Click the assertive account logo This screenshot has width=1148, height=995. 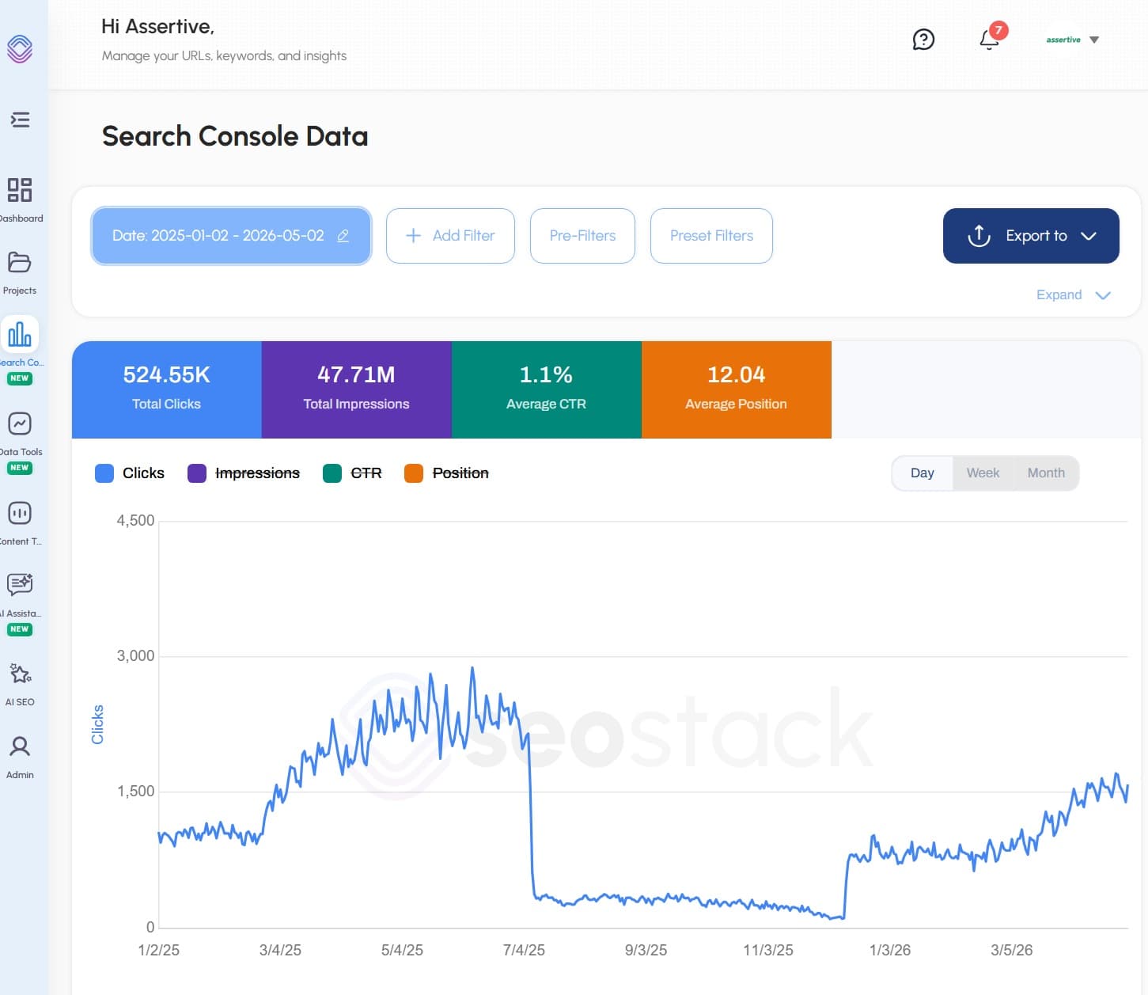coord(1063,40)
